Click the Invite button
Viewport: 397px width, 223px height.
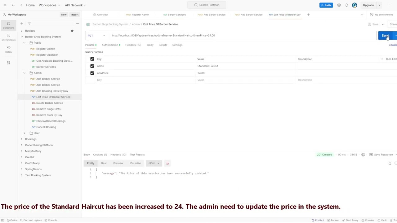coord(326,5)
